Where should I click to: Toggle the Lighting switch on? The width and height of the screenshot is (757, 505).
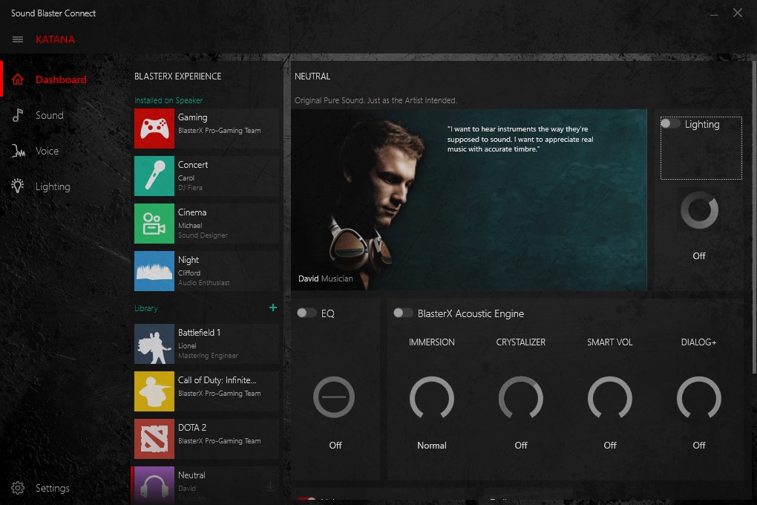(x=670, y=124)
